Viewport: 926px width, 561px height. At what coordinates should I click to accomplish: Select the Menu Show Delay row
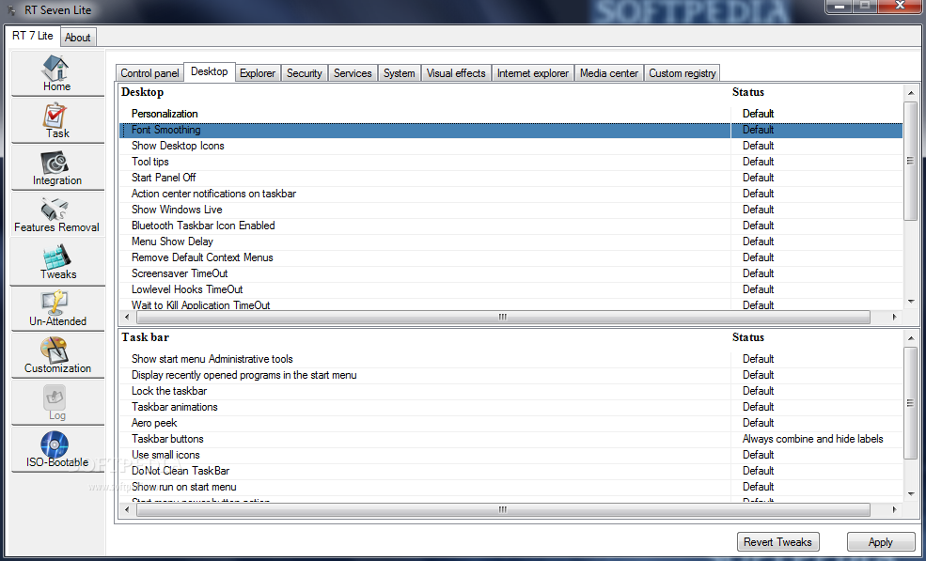(511, 242)
